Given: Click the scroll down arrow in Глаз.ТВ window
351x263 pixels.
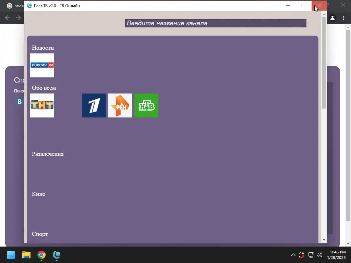Looking at the screenshot, I should point(324,240).
